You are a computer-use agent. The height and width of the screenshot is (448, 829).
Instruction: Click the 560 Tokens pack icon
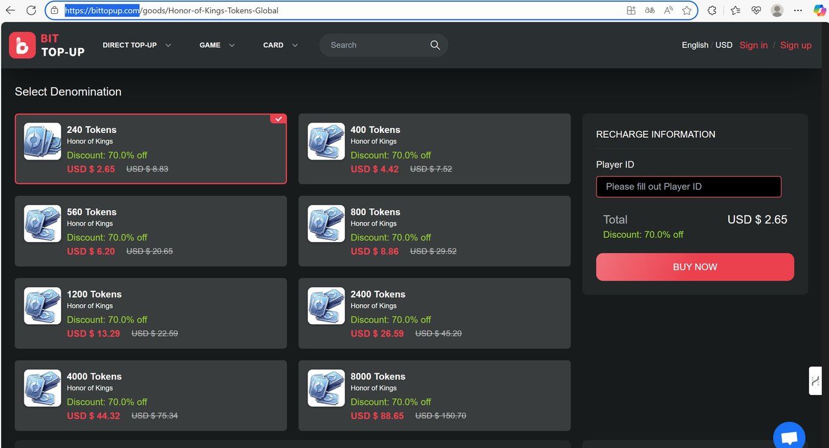pyautogui.click(x=42, y=223)
